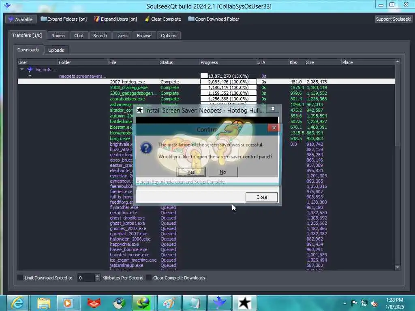Click progress bar of 2008_draikegg.exe
Screen dimensions: 415x311
pyautogui.click(x=229, y=87)
